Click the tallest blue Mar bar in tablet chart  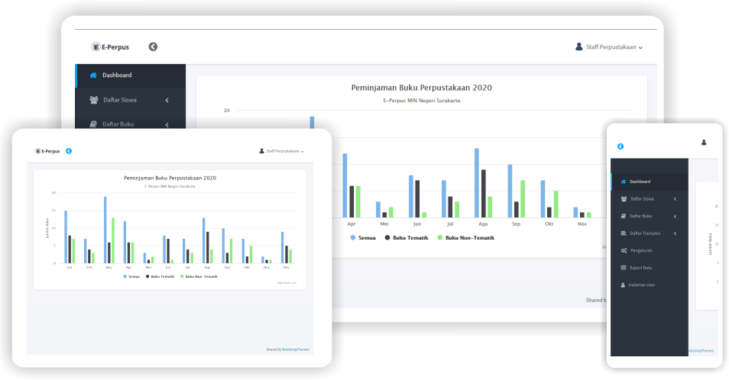click(x=105, y=230)
